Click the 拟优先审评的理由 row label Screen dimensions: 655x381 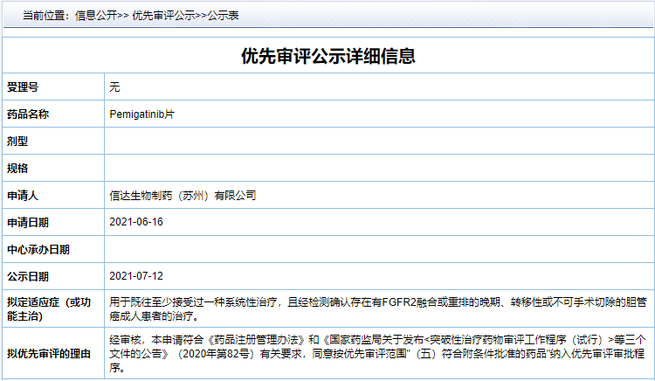click(x=48, y=353)
